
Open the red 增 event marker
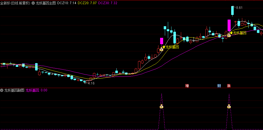pyautogui.click(x=187, y=86)
